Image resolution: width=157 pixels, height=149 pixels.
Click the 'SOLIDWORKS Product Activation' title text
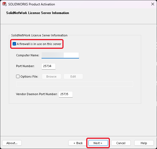[32, 4]
